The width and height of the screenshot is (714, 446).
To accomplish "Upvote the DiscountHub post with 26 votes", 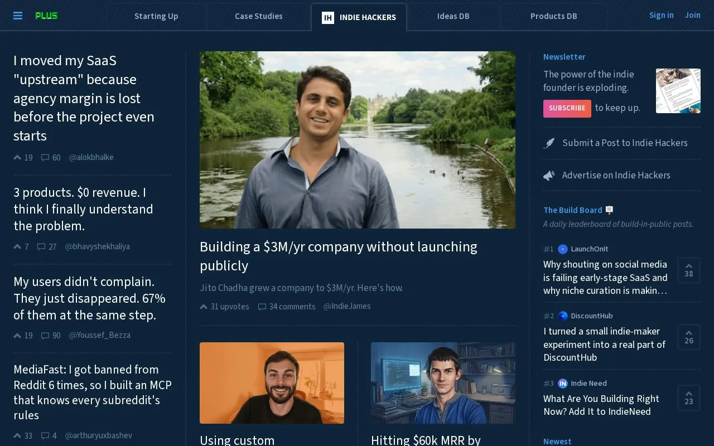I will point(689,337).
